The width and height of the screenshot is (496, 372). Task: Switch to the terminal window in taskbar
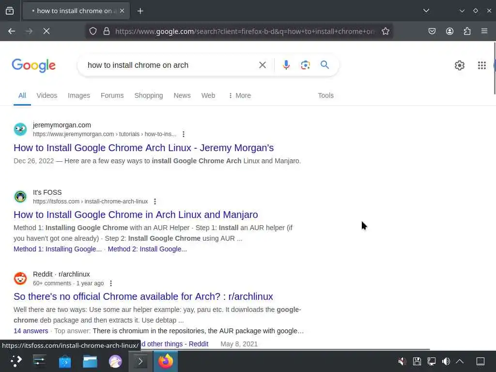coord(140,361)
